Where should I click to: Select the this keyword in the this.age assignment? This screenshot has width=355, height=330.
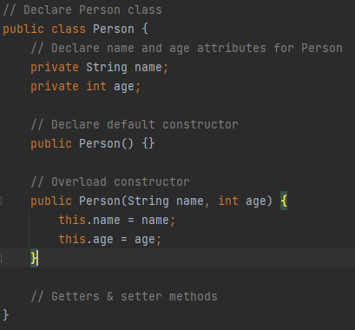click(x=72, y=239)
